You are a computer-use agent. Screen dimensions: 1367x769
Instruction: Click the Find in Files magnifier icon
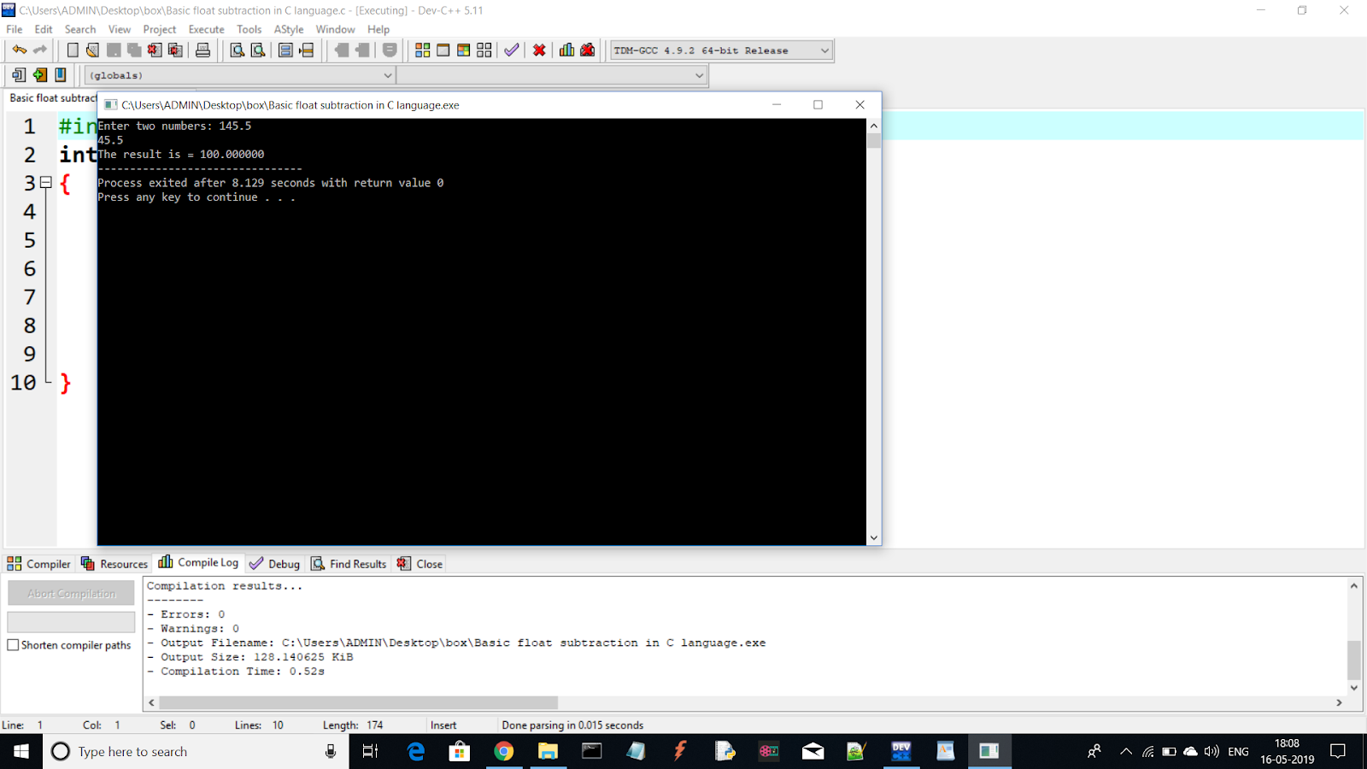click(257, 50)
